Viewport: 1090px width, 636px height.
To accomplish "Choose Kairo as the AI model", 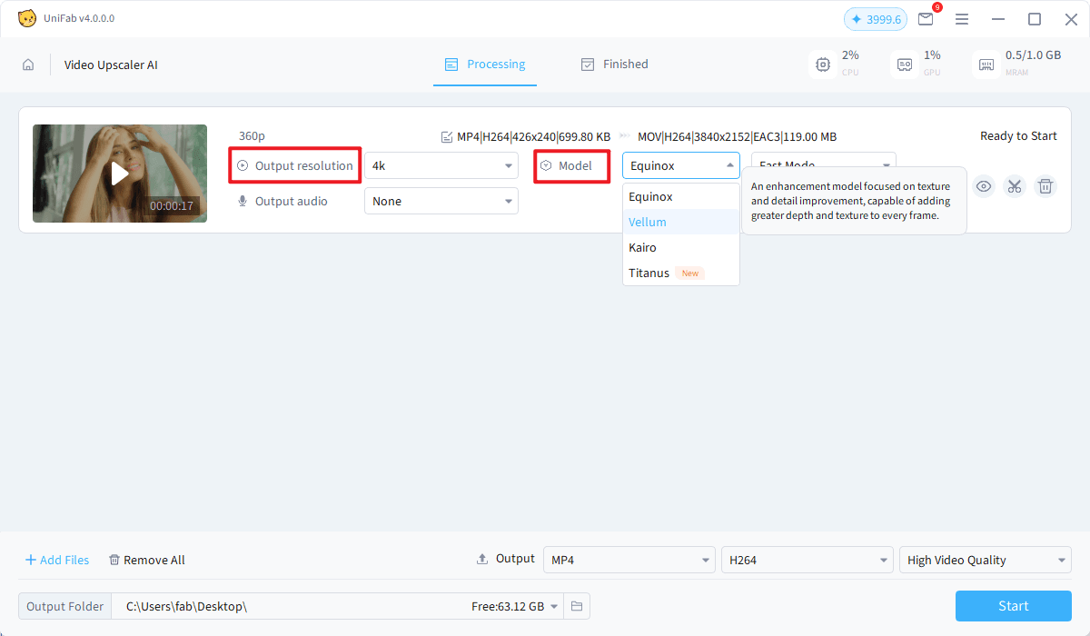I will coord(642,247).
